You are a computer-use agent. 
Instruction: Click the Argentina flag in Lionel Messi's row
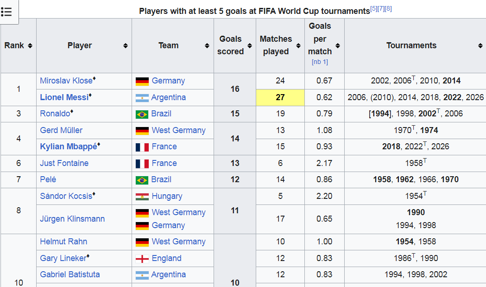(142, 98)
